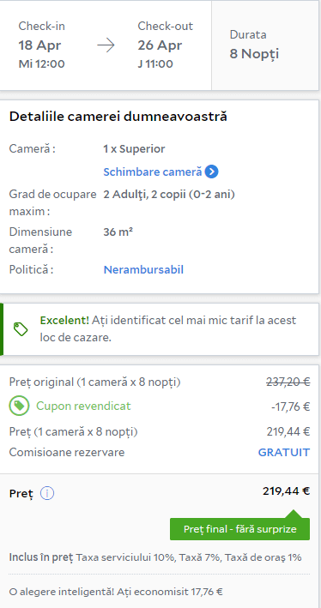321x608 pixels.
Task: Click the Cupon revendicat label
Action: [83, 406]
